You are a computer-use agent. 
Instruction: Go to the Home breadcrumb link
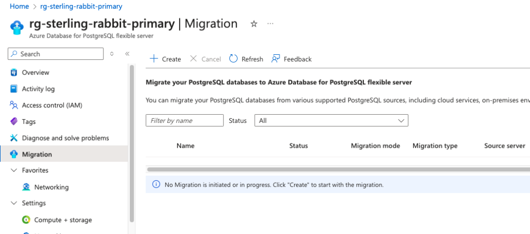tap(19, 6)
